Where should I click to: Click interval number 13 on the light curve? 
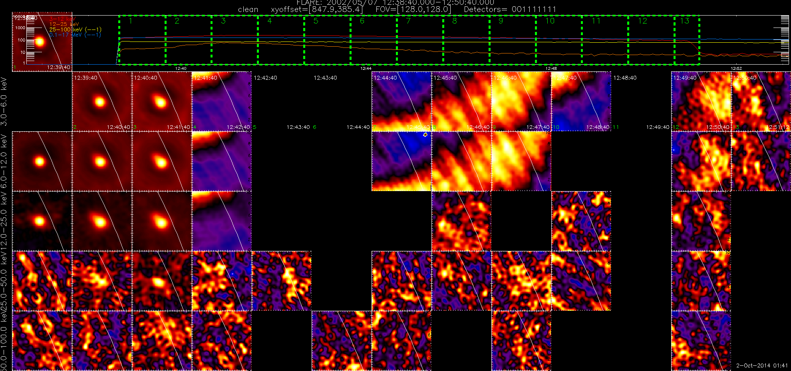(685, 21)
